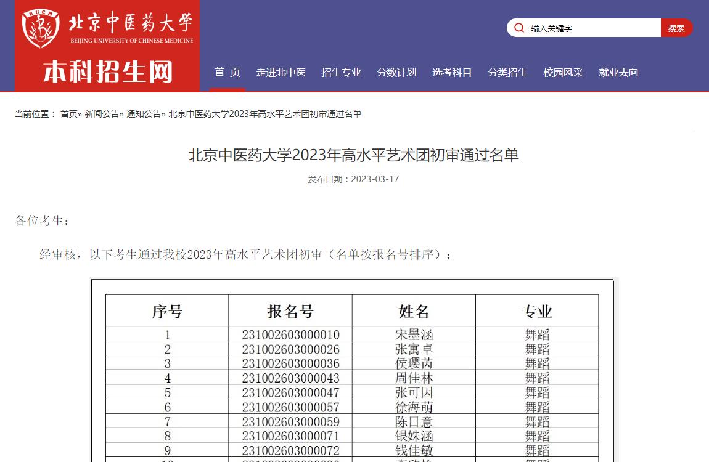Click 舞蹈 in the 钱佳敏 row
This screenshot has width=709, height=462.
pos(537,450)
